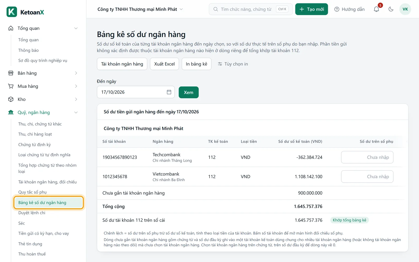The image size is (419, 262).
Task: Open Thu, chi hàng loạt menu item
Action: (x=35, y=134)
